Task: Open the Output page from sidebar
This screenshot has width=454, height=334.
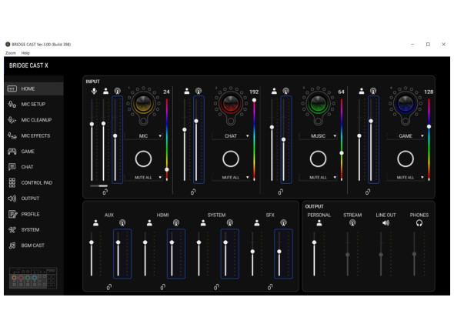Action: click(34, 199)
